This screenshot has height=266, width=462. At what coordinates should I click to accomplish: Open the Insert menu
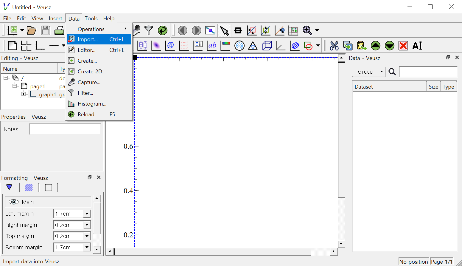click(55, 18)
